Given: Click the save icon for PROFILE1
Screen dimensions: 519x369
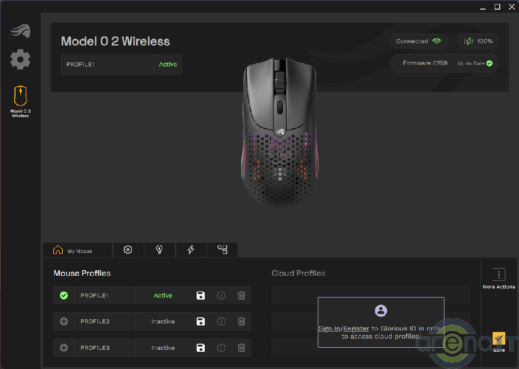Looking at the screenshot, I should click(201, 296).
